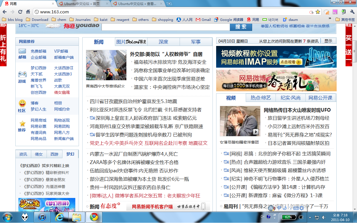This screenshot has height=223, width=357.
Task: Open the green proxy switch extension icon
Action: click(344, 12)
